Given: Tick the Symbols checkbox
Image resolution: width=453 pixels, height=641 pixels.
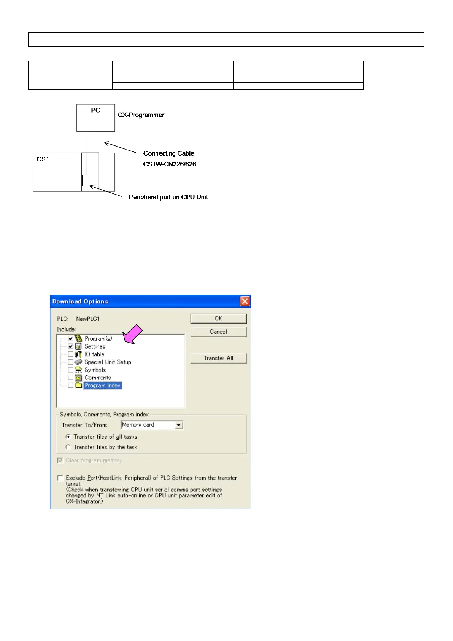Looking at the screenshot, I should 70,370.
